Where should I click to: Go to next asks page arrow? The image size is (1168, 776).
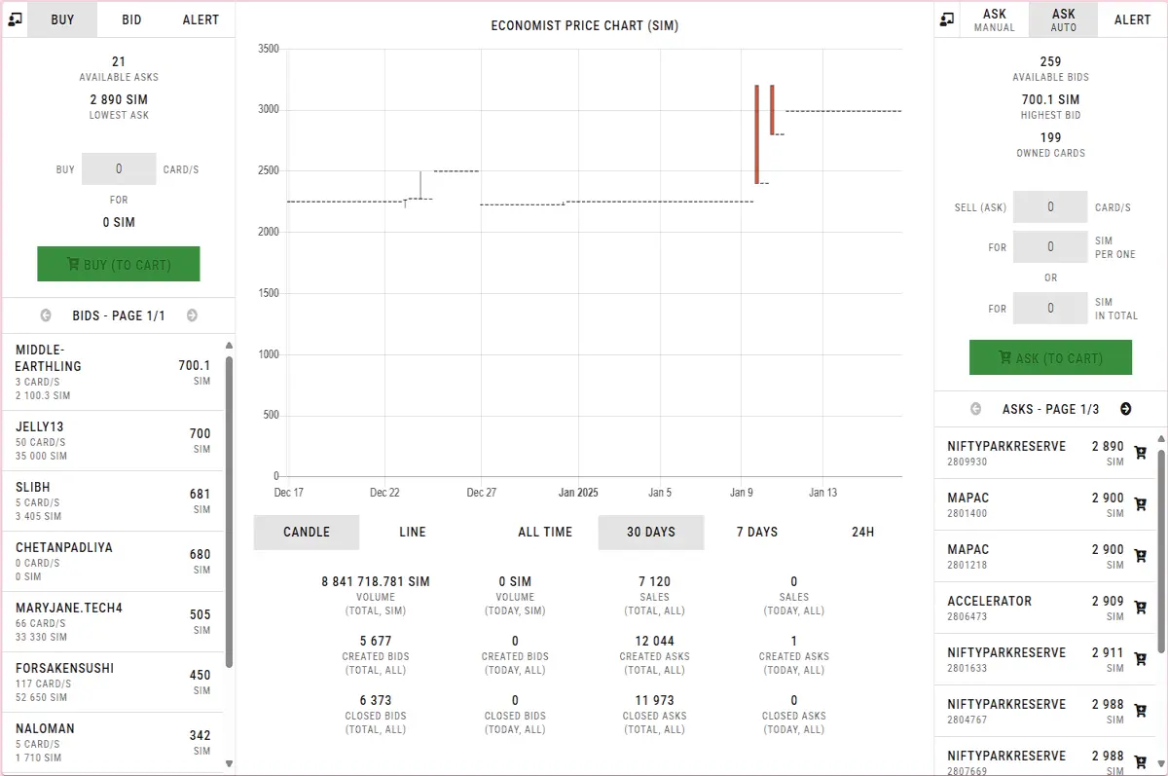(1126, 409)
